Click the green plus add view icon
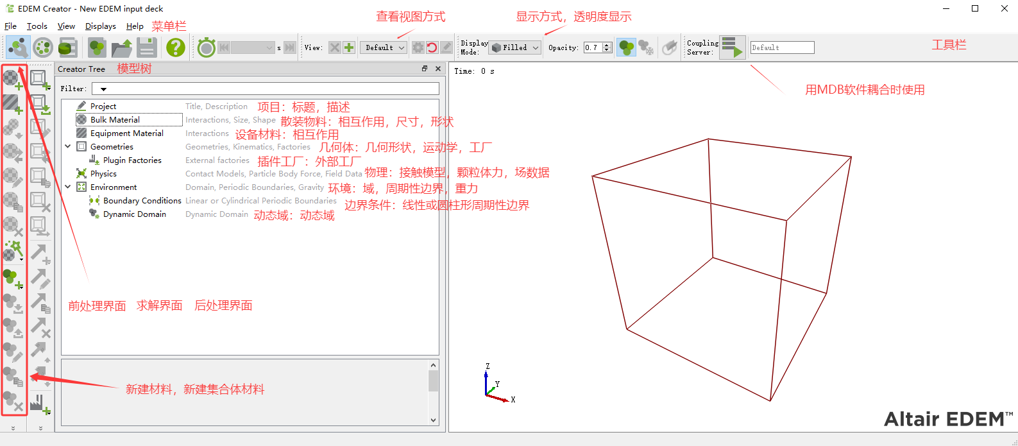The image size is (1018, 446). (349, 47)
